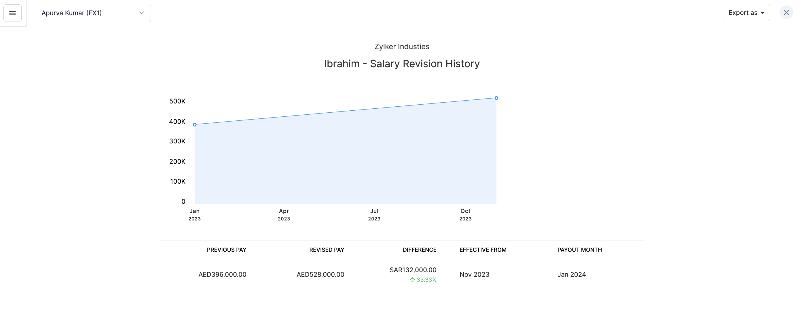Click the PAYOUT MONTH column header

579,249
